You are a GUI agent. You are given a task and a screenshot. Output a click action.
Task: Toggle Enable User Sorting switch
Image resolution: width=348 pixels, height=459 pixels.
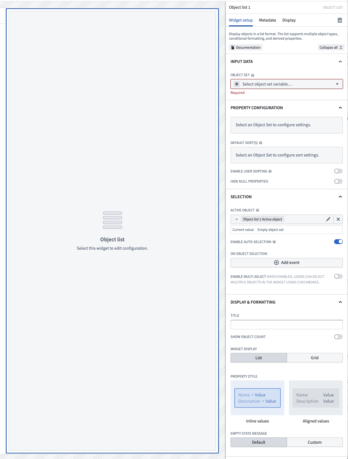(338, 171)
